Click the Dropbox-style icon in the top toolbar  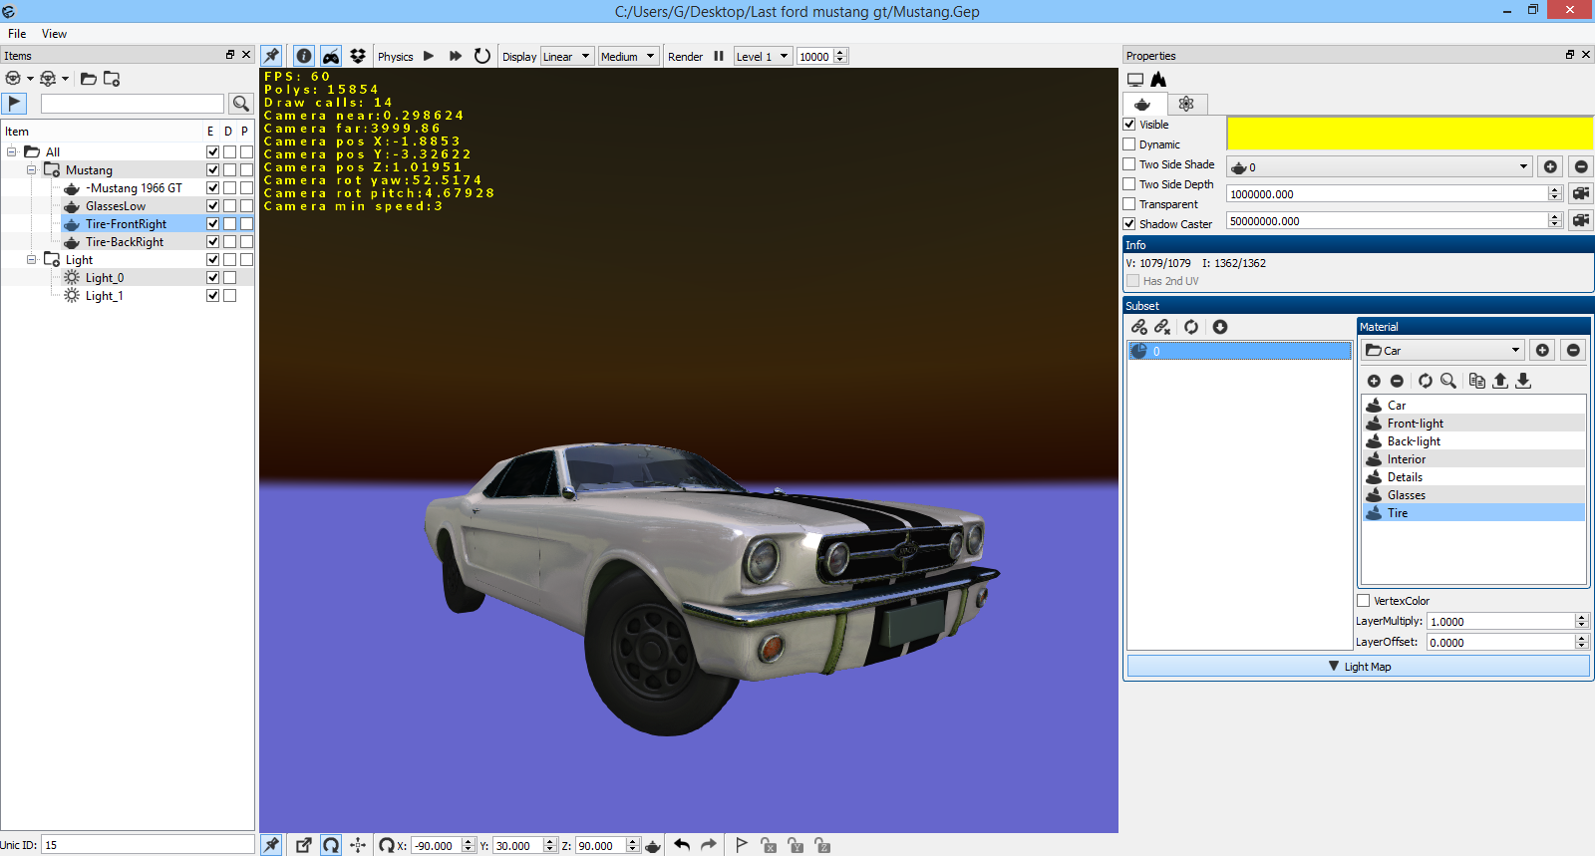point(358,56)
